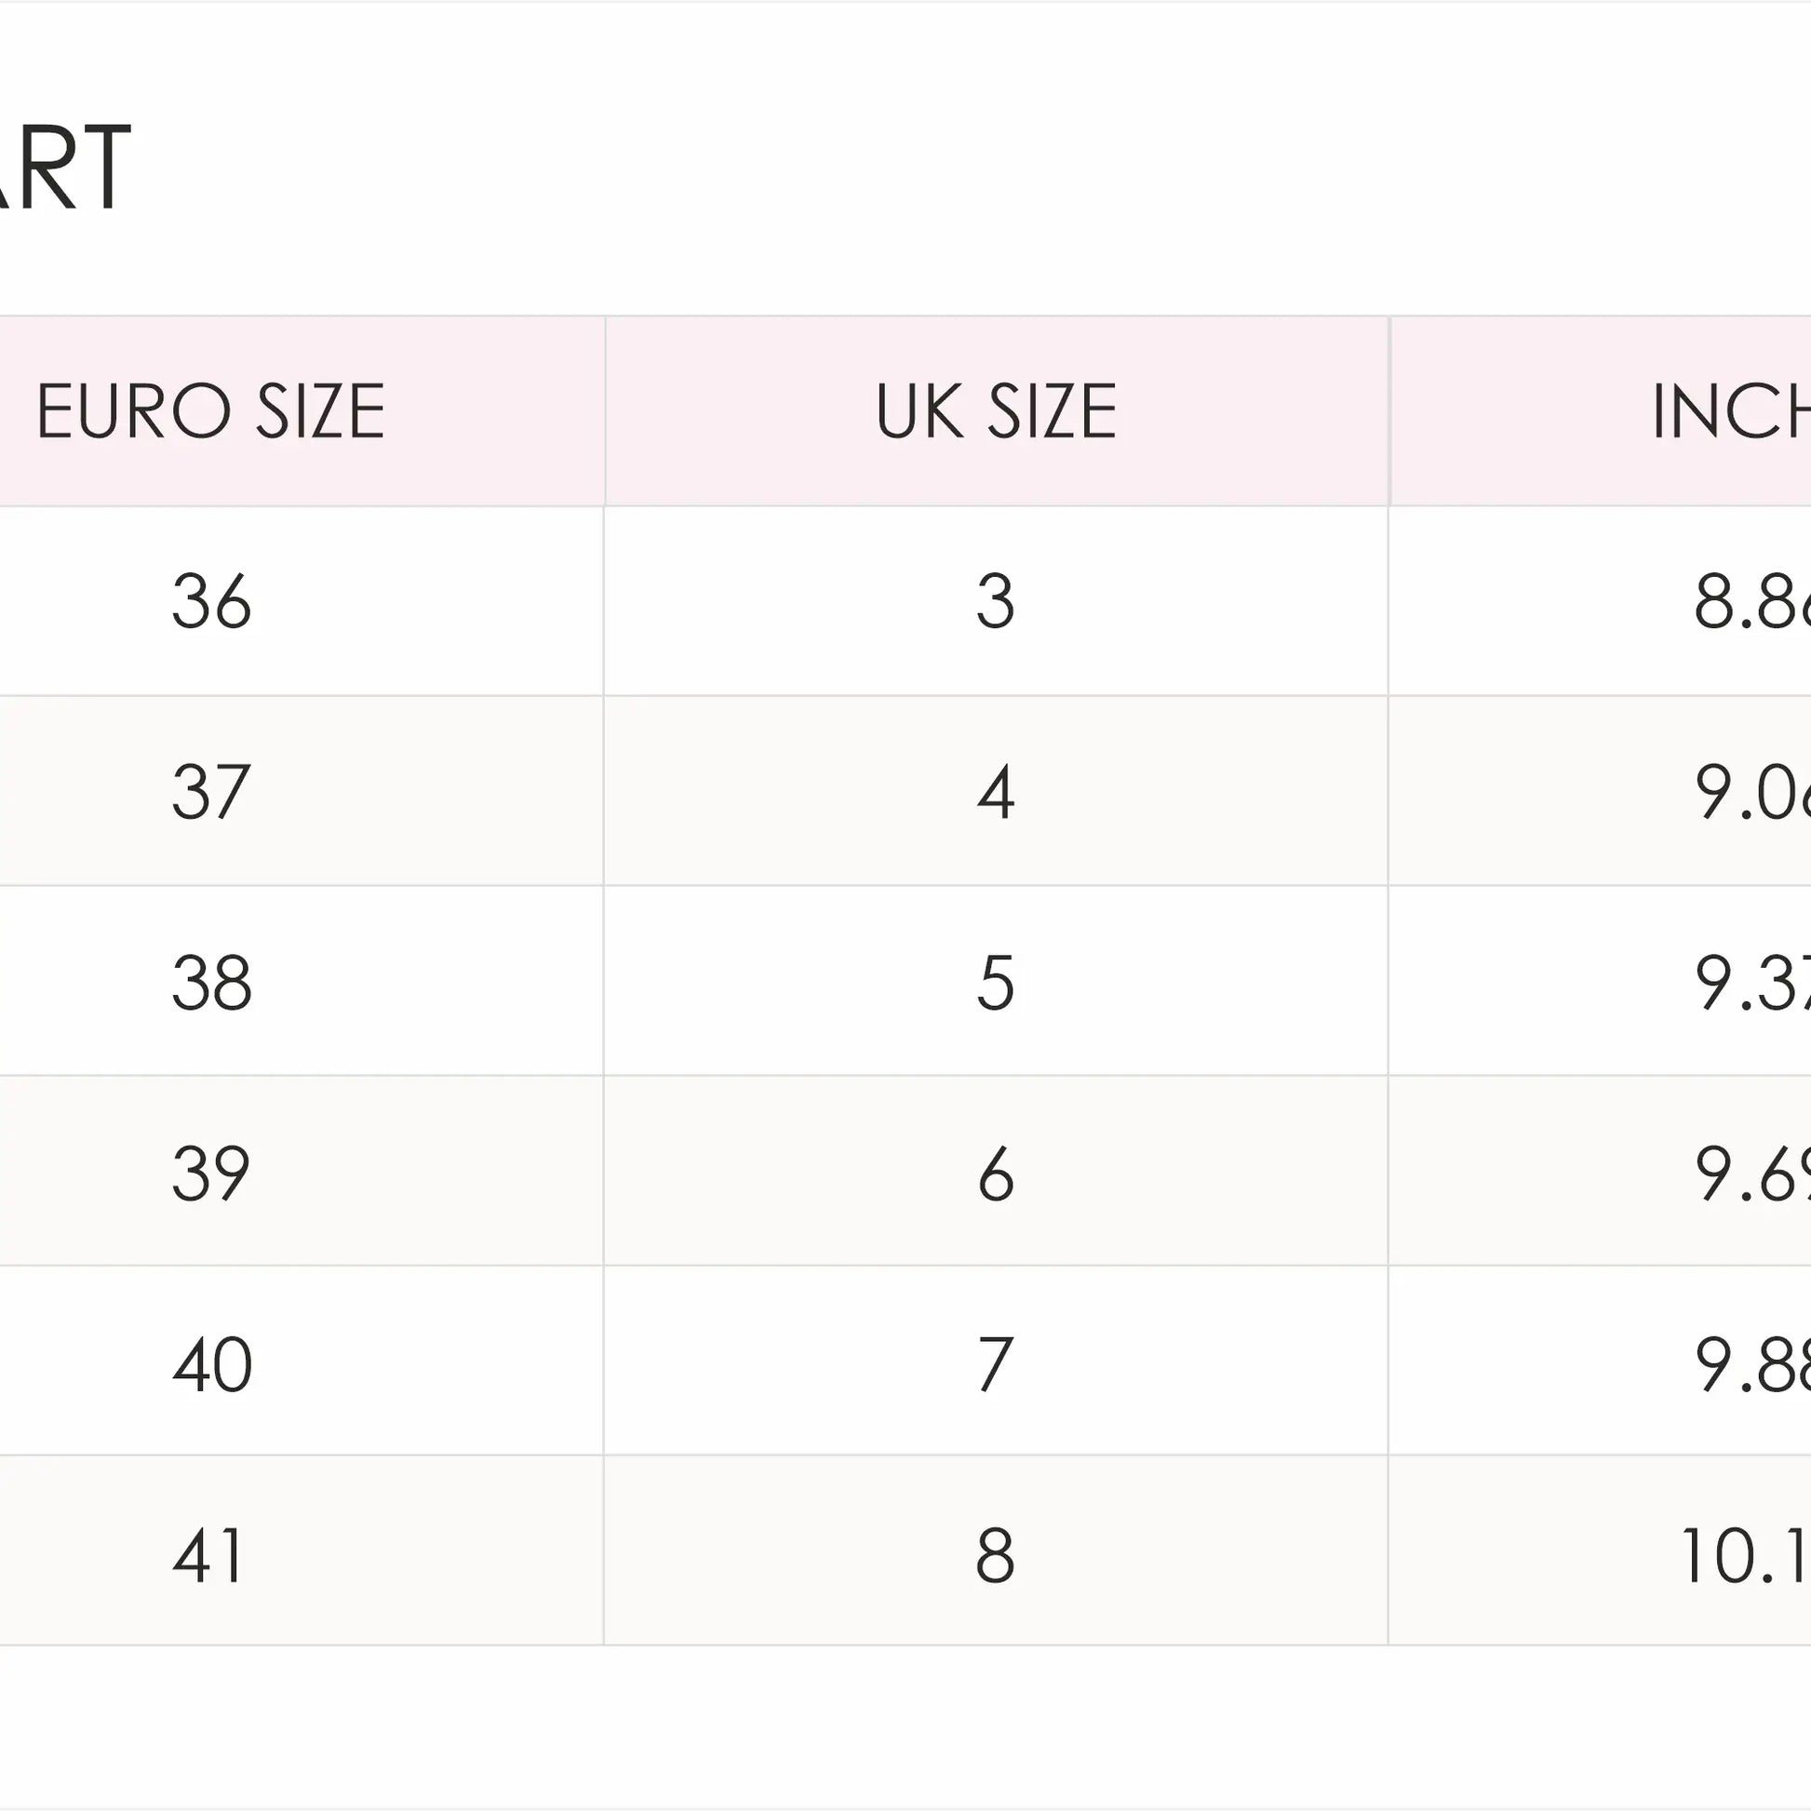This screenshot has height=1811, width=1811.
Task: Click the 9.06 inch value
Action: pos(1751,792)
